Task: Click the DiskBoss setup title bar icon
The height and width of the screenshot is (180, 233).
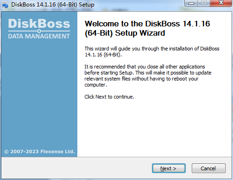Action: click(x=5, y=5)
